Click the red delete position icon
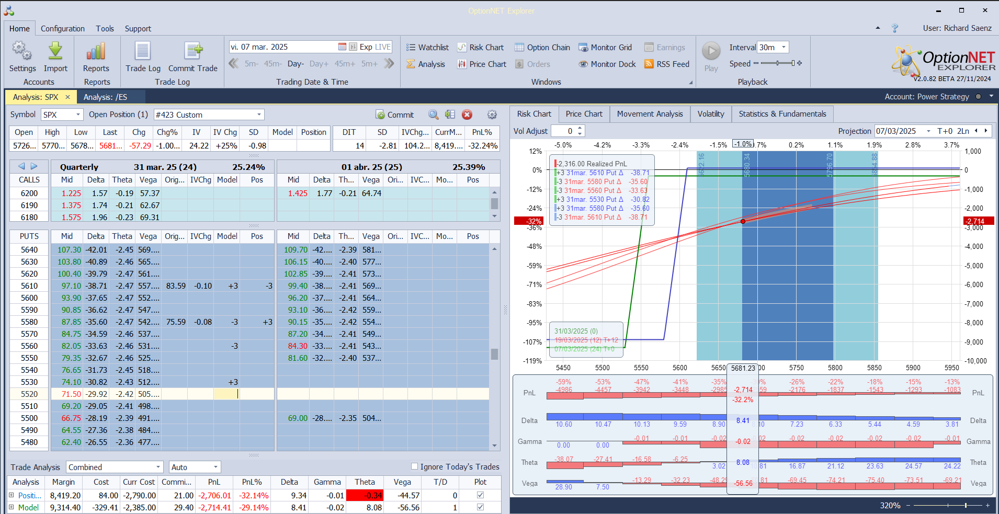999x514 pixels. click(467, 115)
